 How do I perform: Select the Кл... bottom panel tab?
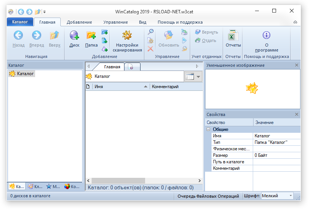[35, 187]
